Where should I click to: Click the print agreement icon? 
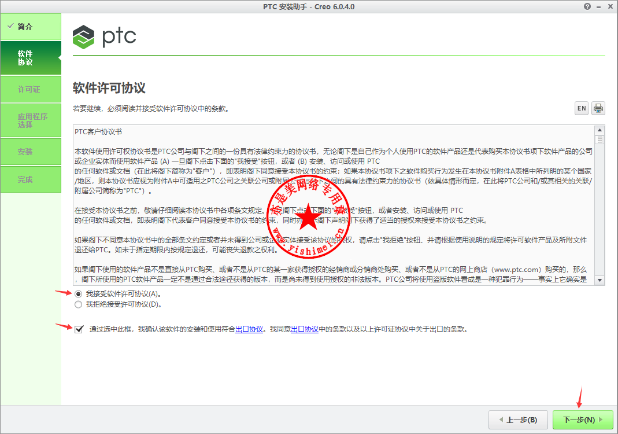point(598,108)
